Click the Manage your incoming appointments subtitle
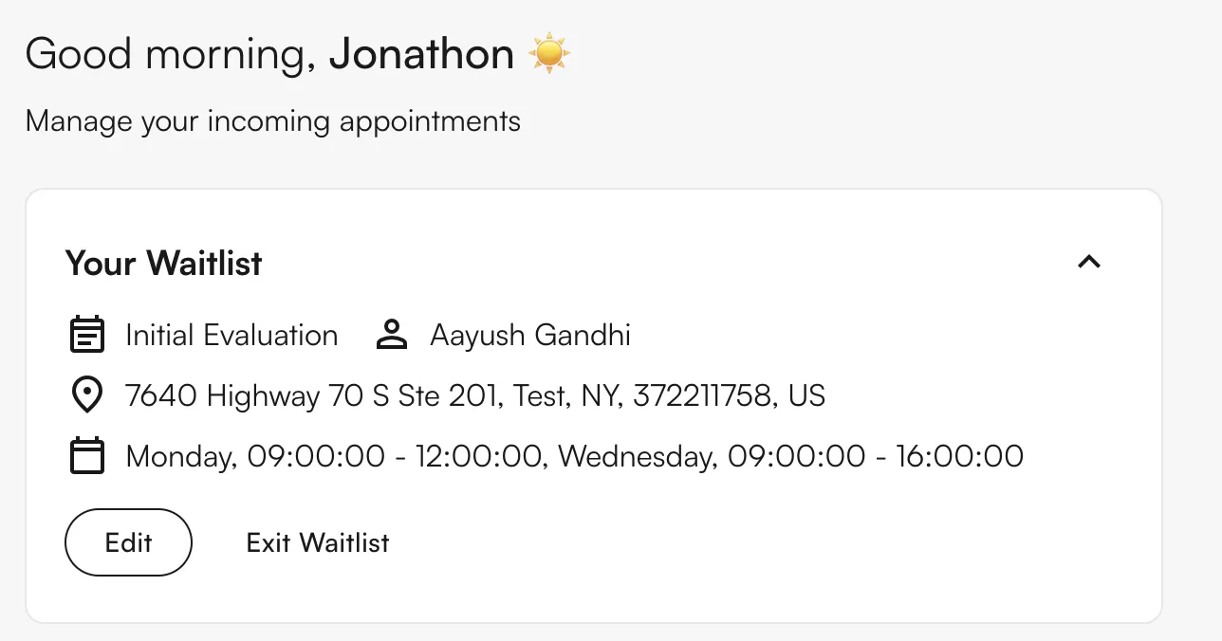The height and width of the screenshot is (641, 1222). [272, 120]
